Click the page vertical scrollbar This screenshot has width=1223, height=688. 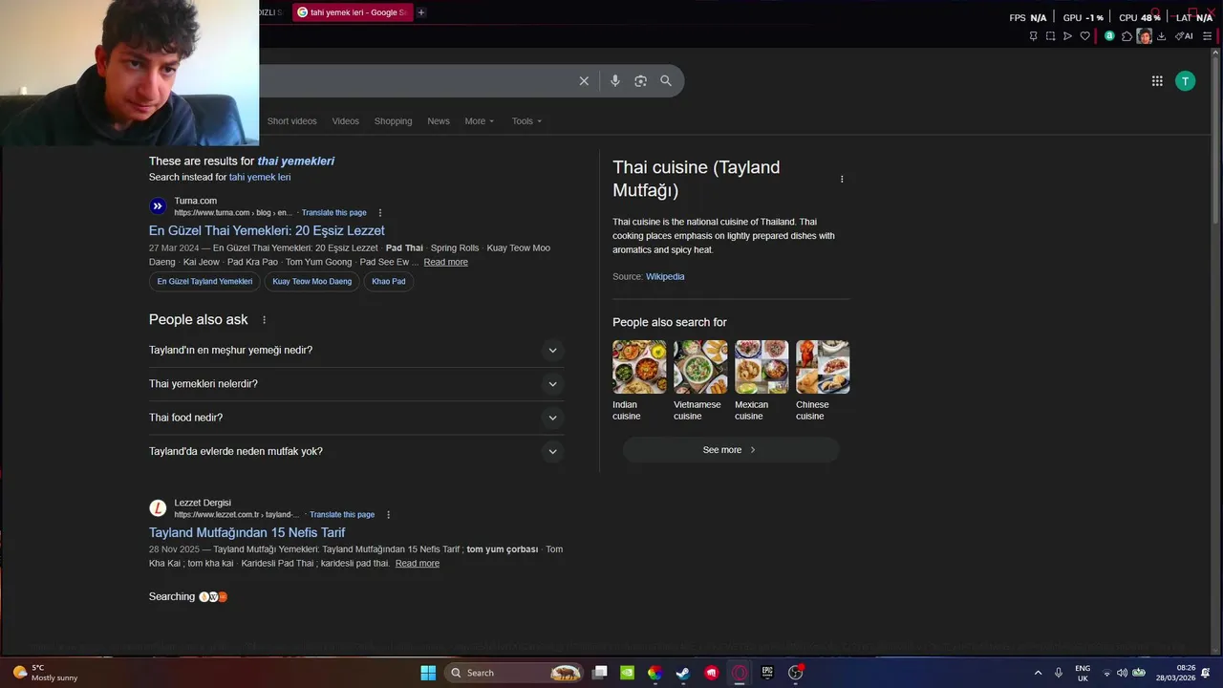click(1216, 143)
